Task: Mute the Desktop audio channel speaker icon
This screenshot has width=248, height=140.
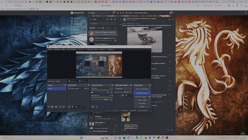Action: (x=108, y=100)
